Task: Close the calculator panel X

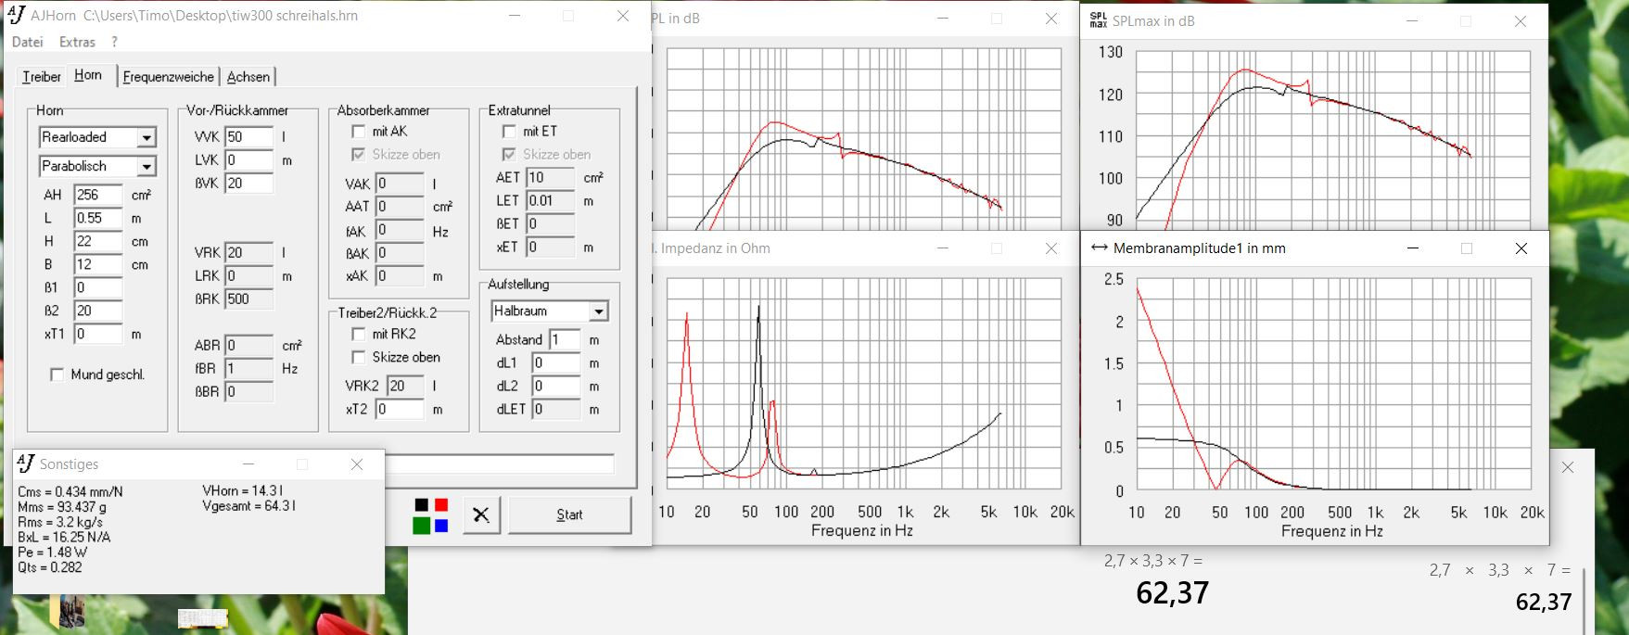Action: [1568, 467]
